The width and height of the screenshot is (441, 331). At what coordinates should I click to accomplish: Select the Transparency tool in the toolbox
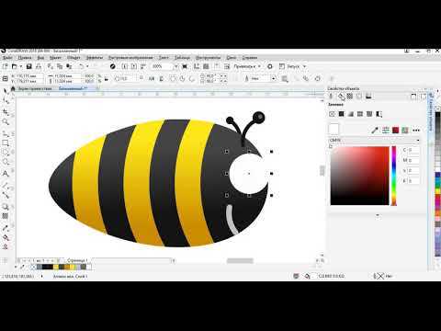coord(6,216)
